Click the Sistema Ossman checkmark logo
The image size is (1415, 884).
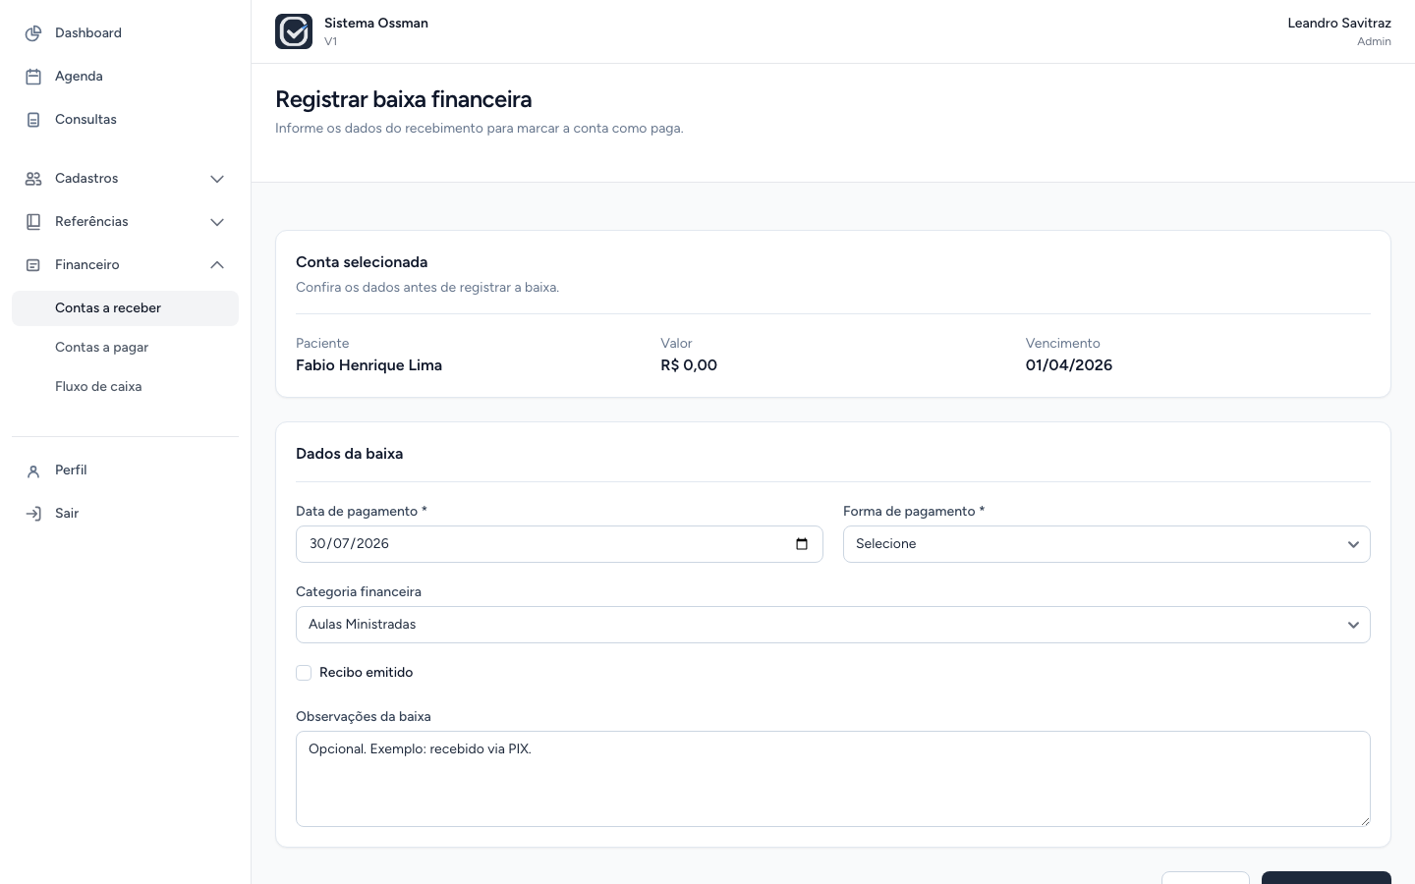[294, 31]
